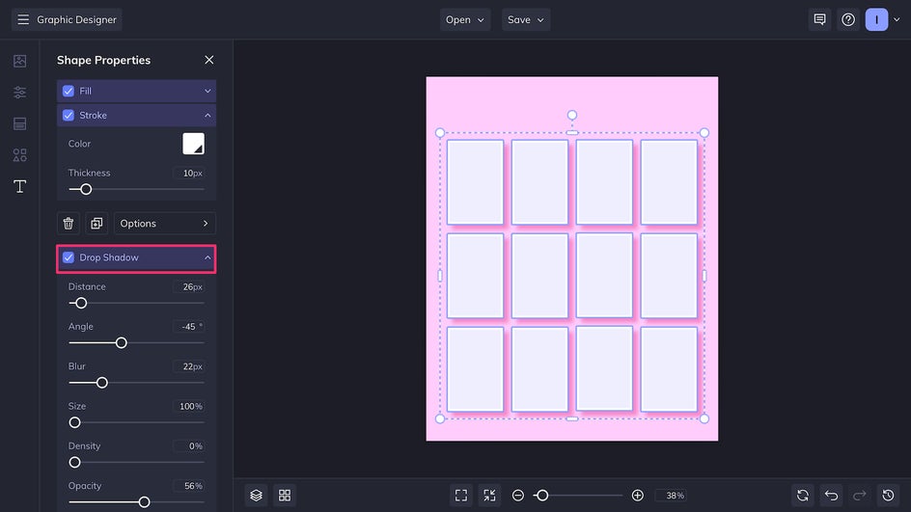
Task: Click the bottom-right selection corner handle
Action: (704, 418)
